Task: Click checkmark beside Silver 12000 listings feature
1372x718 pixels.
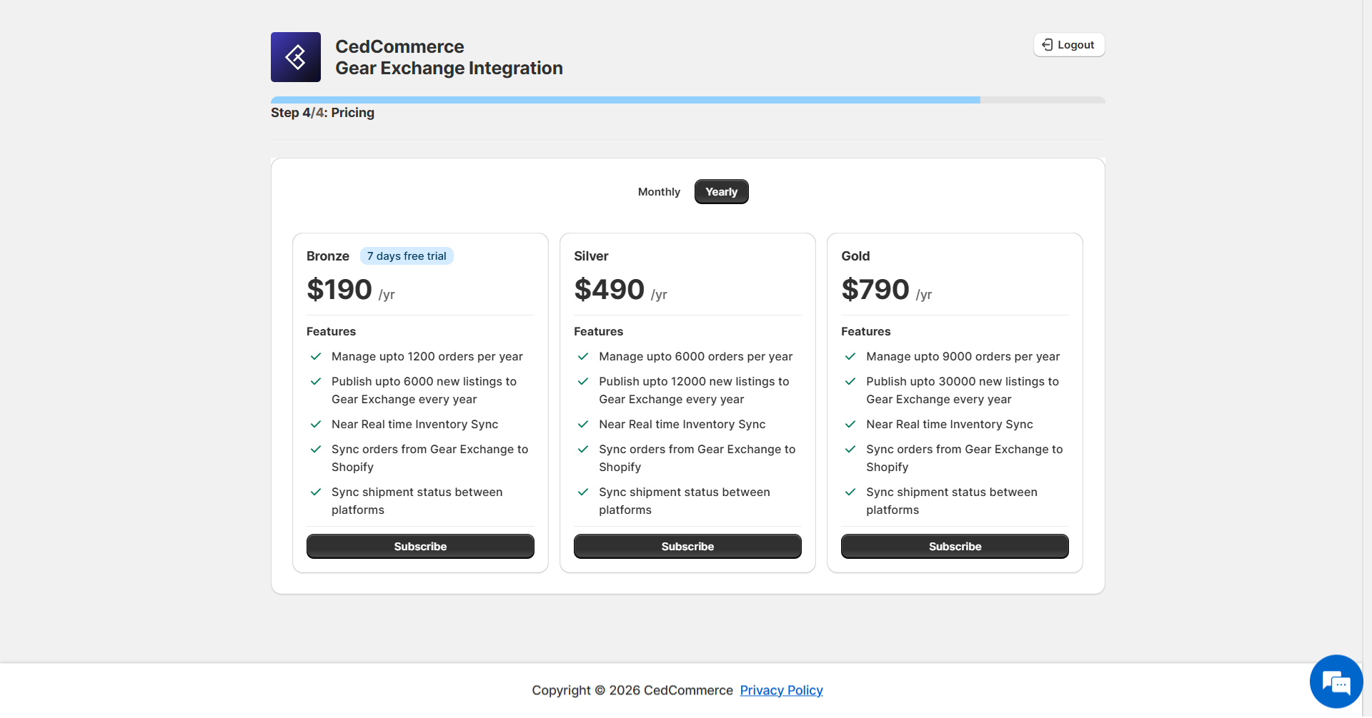Action: pos(583,381)
